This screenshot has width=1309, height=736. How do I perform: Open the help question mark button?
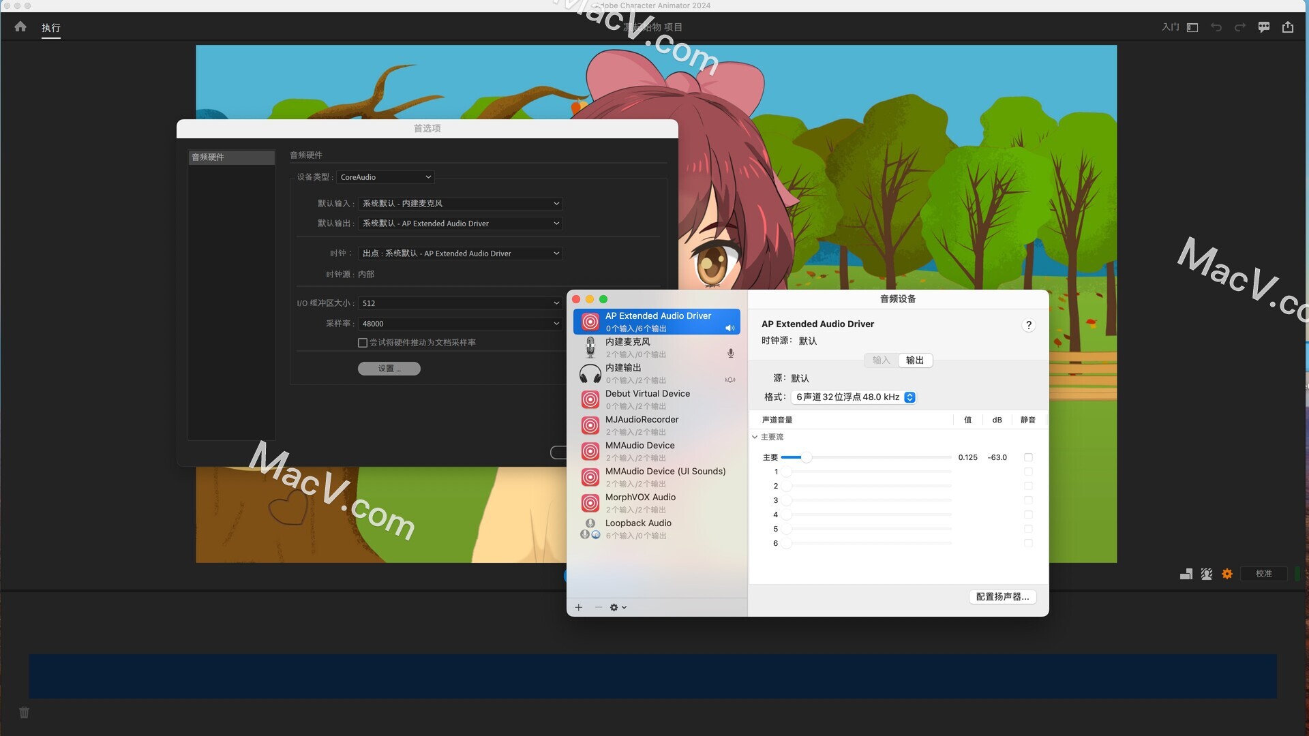1029,325
